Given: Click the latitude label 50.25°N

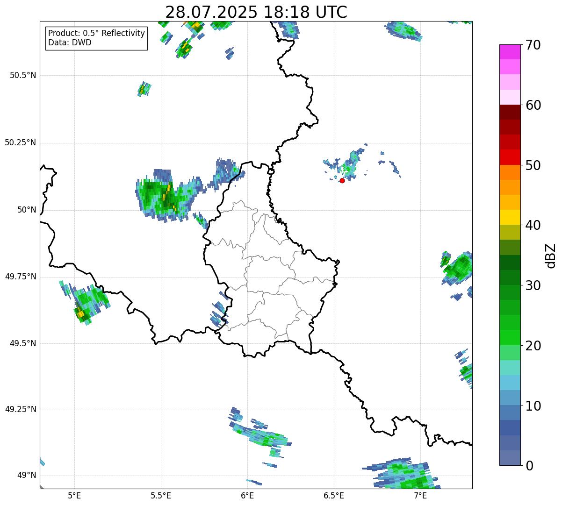Looking at the screenshot, I should point(21,142).
